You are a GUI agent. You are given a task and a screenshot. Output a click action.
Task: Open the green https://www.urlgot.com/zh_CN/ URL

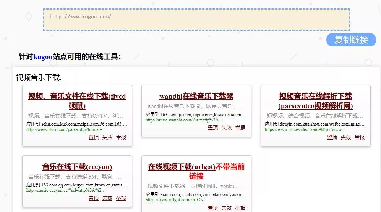[x=175, y=200]
